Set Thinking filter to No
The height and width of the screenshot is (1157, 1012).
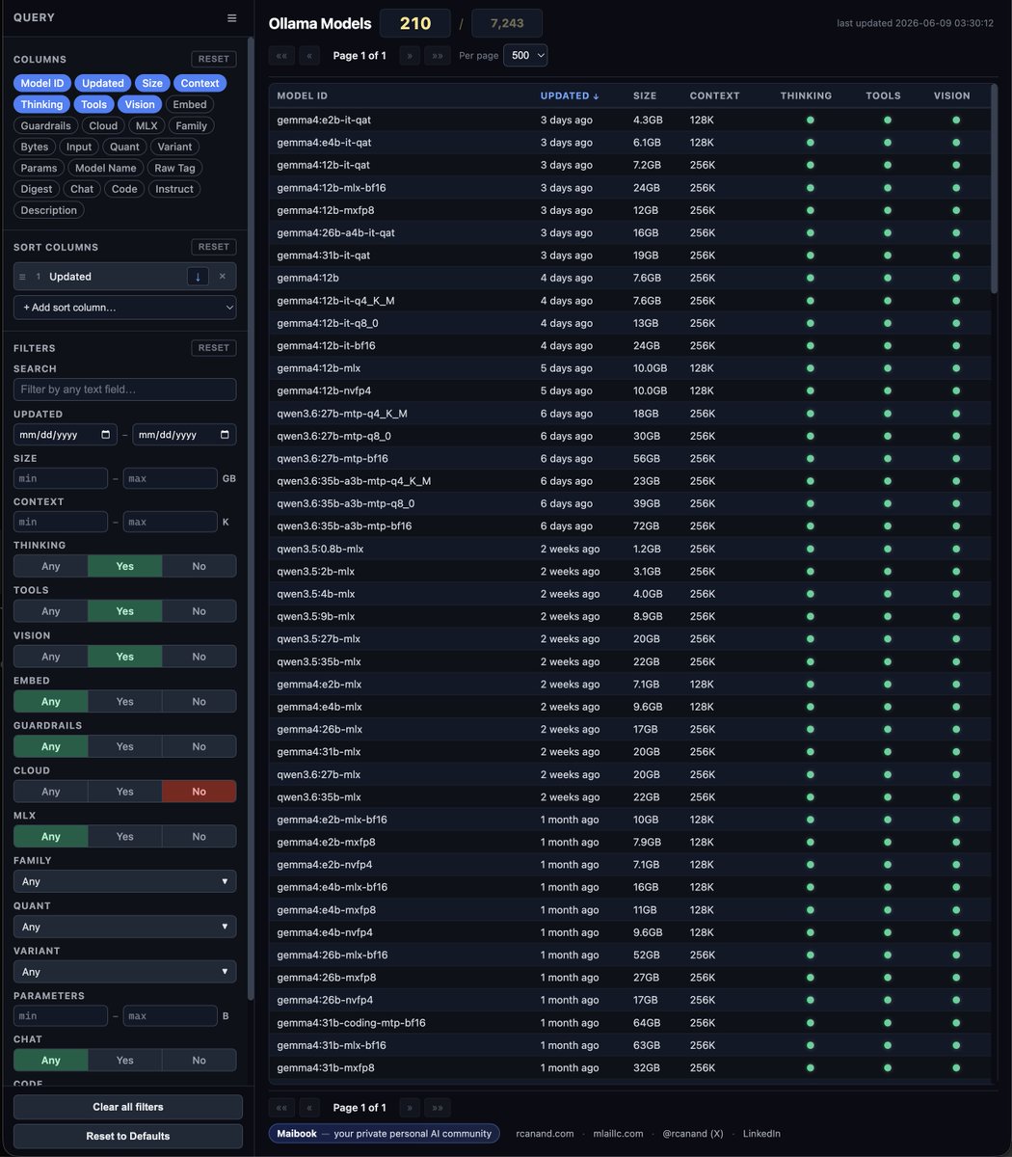[x=199, y=566]
